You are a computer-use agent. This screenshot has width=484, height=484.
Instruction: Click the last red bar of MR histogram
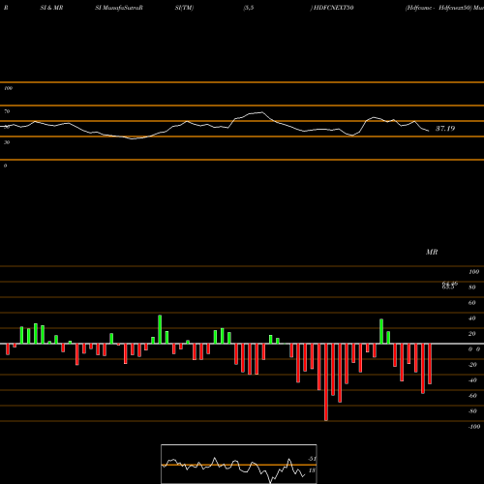point(430,364)
